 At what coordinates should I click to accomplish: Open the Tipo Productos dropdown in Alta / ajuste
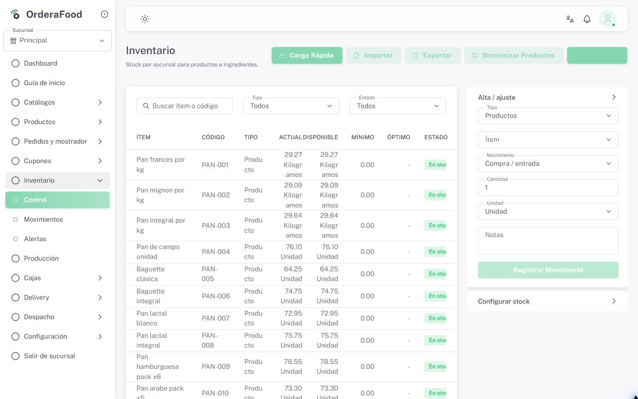point(548,116)
